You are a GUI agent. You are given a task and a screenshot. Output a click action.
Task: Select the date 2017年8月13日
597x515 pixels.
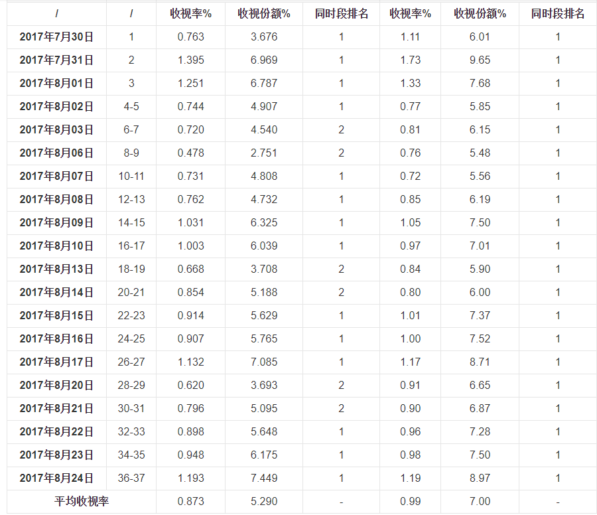point(56,269)
